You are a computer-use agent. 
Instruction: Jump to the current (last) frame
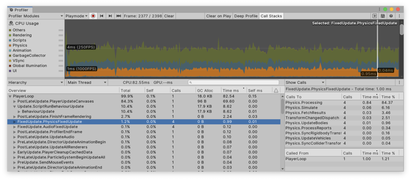tap(119, 16)
